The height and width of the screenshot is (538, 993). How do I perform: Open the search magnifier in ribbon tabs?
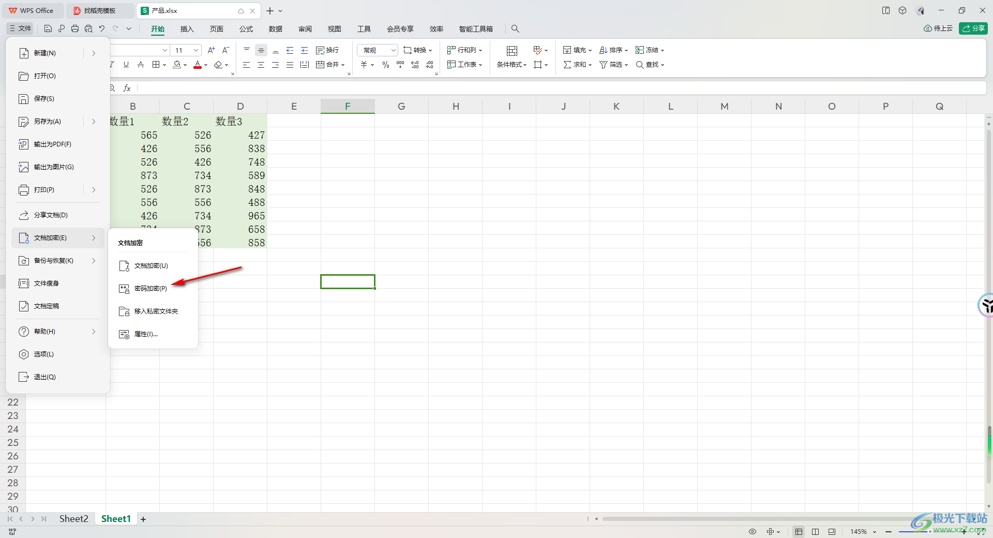coord(515,28)
